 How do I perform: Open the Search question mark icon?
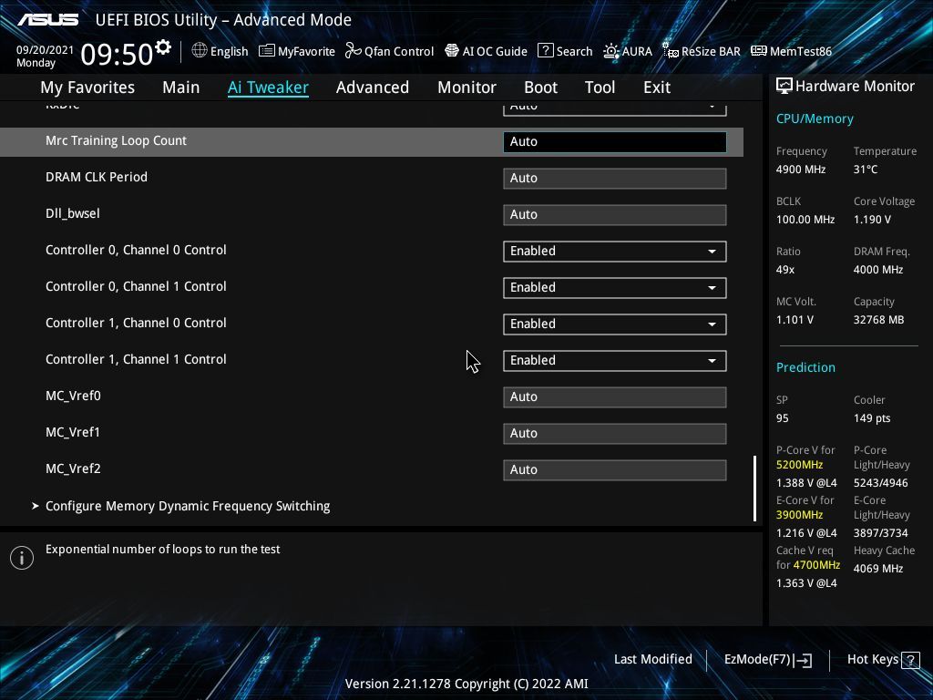coord(545,51)
